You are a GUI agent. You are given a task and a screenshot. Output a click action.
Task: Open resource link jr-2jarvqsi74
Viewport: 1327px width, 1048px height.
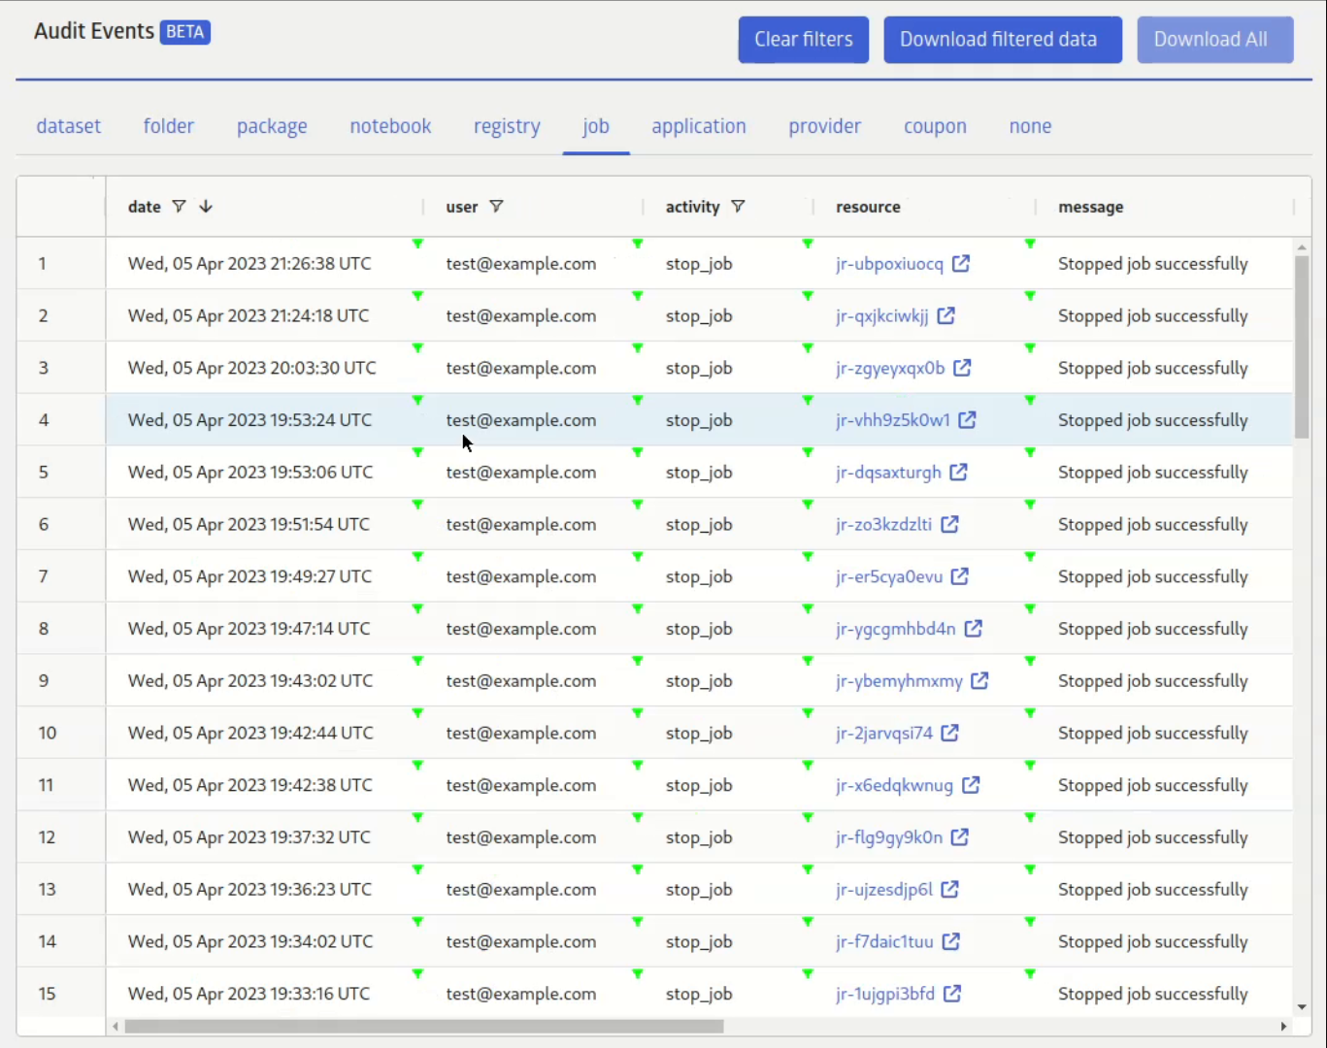click(x=884, y=733)
